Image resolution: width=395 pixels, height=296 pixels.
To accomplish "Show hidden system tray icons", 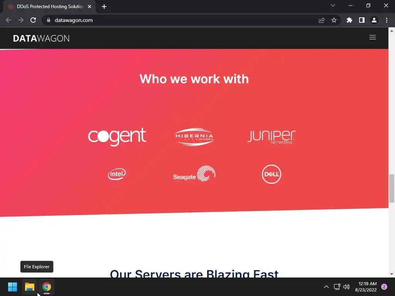I will pyautogui.click(x=326, y=287).
